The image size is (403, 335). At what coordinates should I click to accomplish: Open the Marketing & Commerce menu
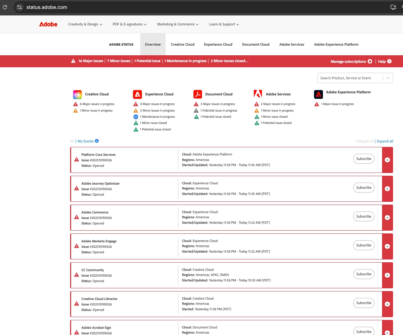178,24
